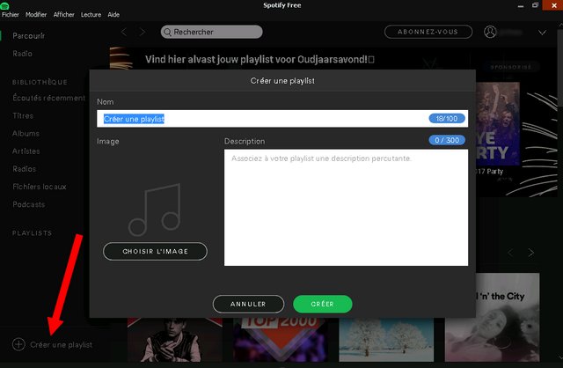
Task: Expand the account dropdown chevron
Action: coord(541,33)
